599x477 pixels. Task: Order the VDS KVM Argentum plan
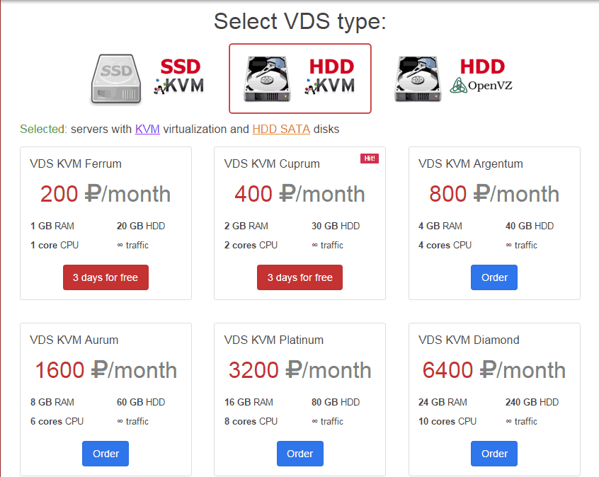coord(494,277)
